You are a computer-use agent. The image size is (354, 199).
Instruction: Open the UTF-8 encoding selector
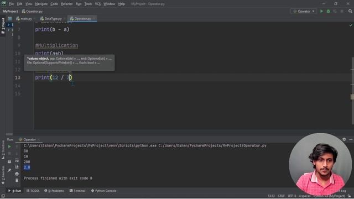(291, 196)
